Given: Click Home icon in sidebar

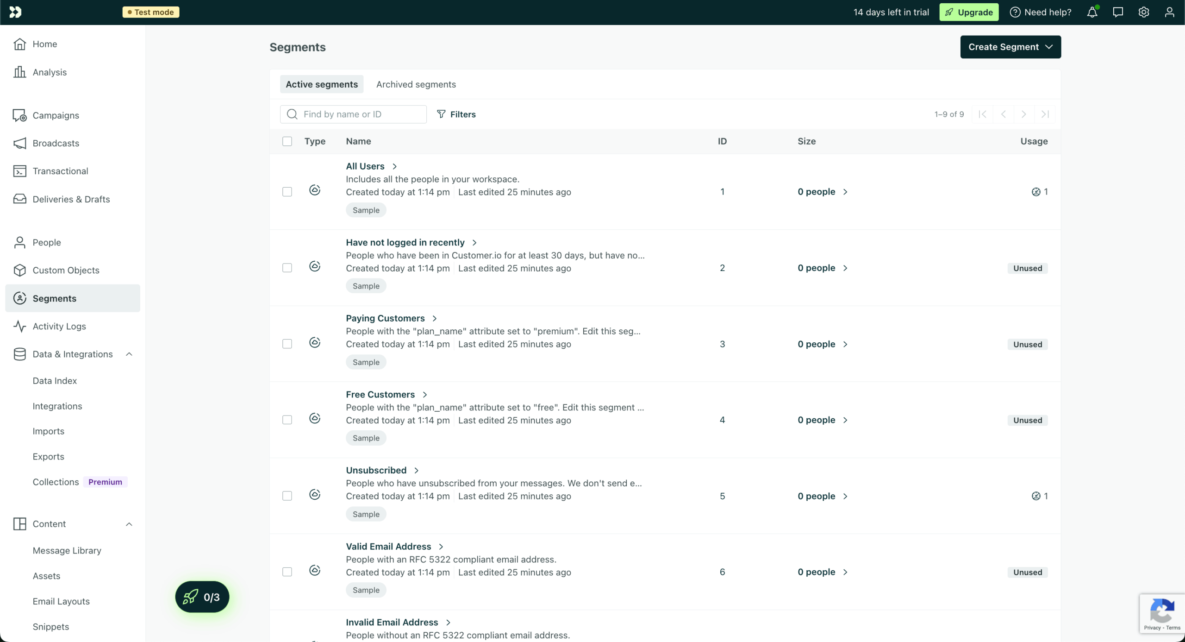Looking at the screenshot, I should click(19, 44).
